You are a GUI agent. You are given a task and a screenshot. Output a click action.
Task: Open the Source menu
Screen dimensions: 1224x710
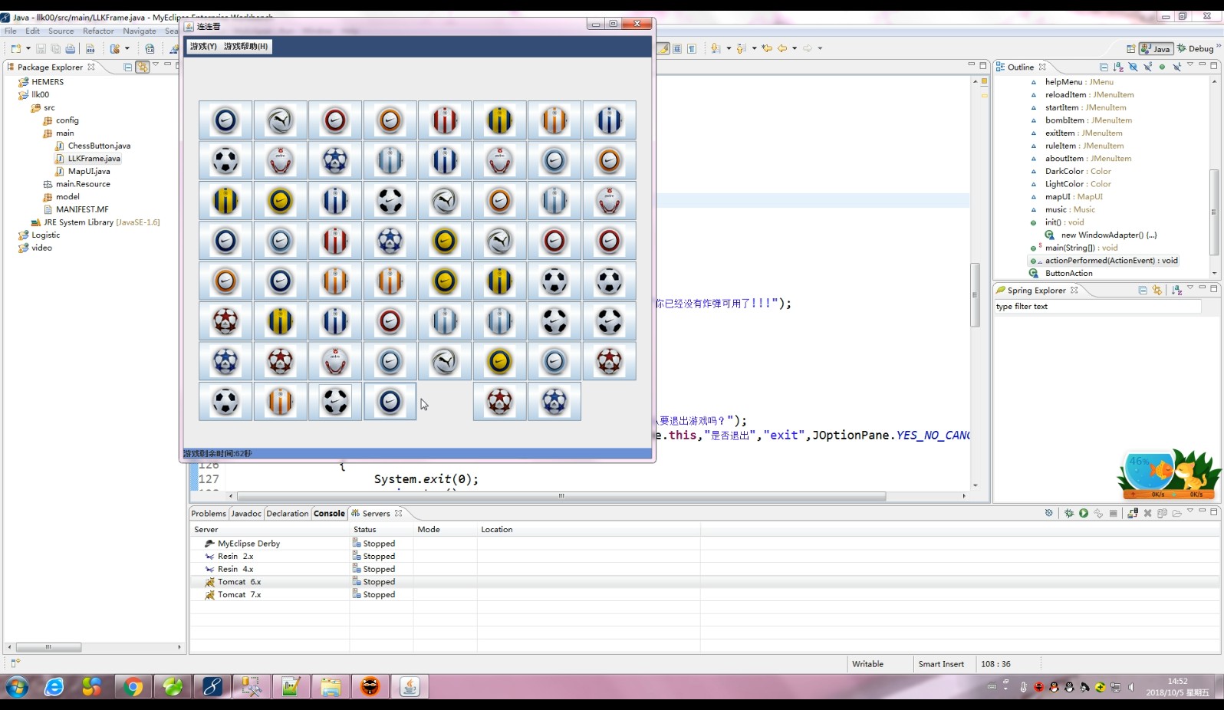pos(61,31)
